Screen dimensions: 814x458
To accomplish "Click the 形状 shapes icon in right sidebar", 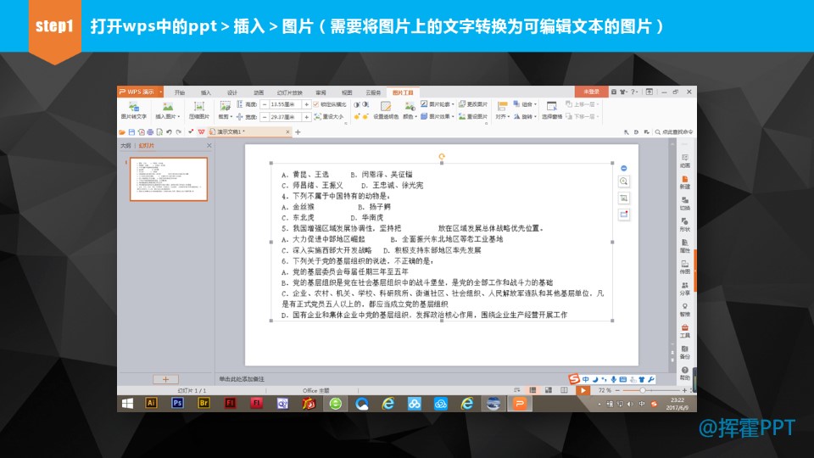I will click(684, 224).
